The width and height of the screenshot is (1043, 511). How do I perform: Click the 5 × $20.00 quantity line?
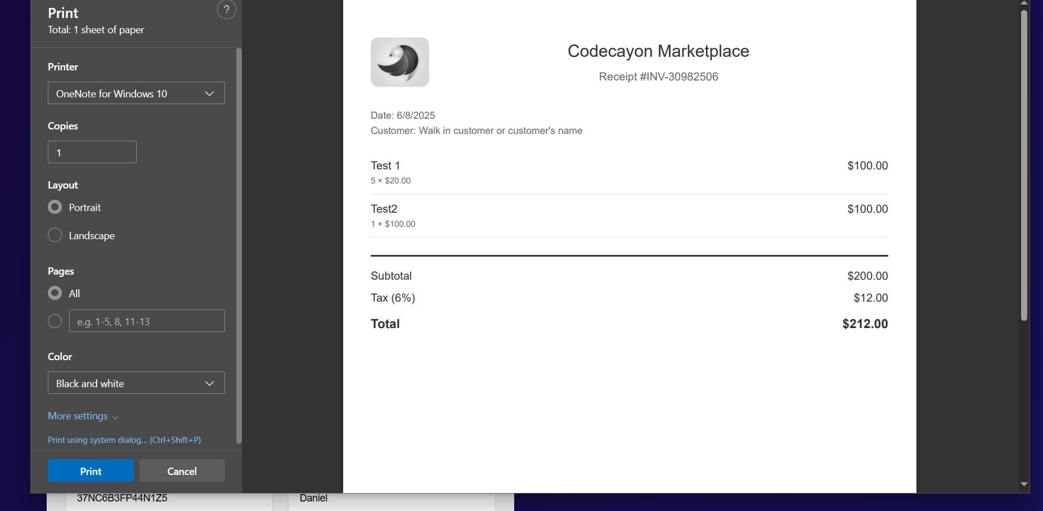tap(390, 181)
